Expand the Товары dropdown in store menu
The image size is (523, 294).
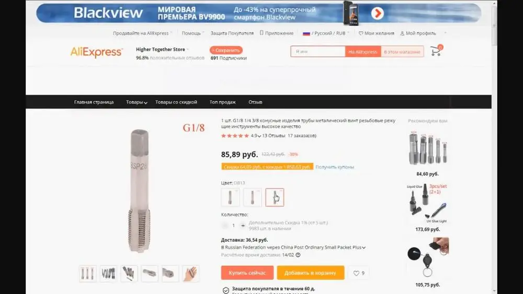pos(137,102)
